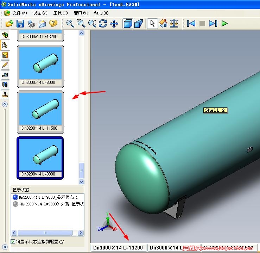Open the 视图(V) menu
This screenshot has height=253, width=260.
pos(40,13)
